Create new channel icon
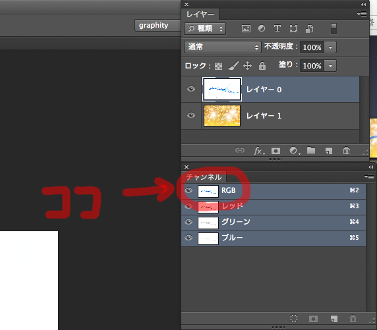 point(333,319)
